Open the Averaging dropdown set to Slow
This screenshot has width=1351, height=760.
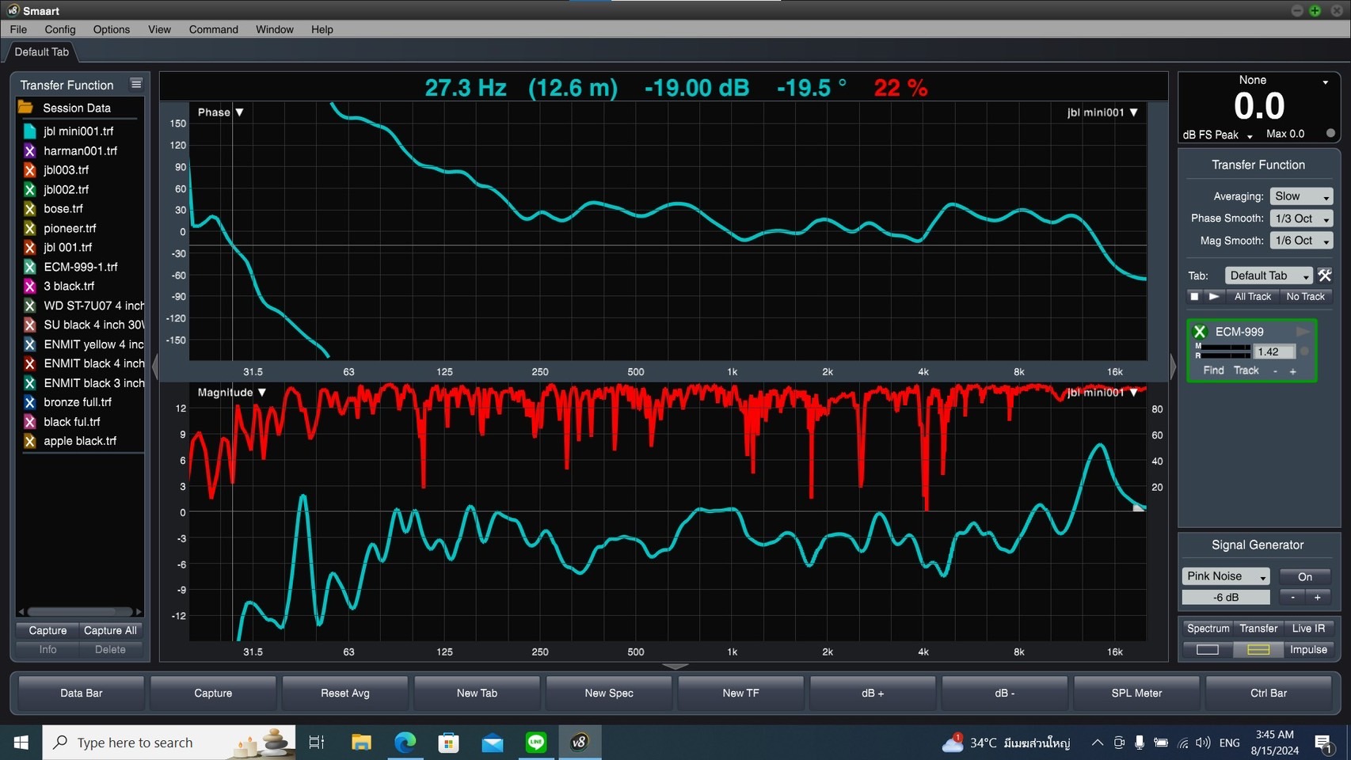tap(1301, 196)
